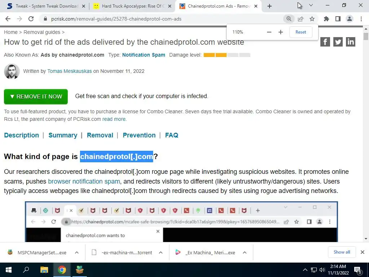Increase zoom with the plus button
This screenshot has width=369, height=277.
(x=280, y=32)
